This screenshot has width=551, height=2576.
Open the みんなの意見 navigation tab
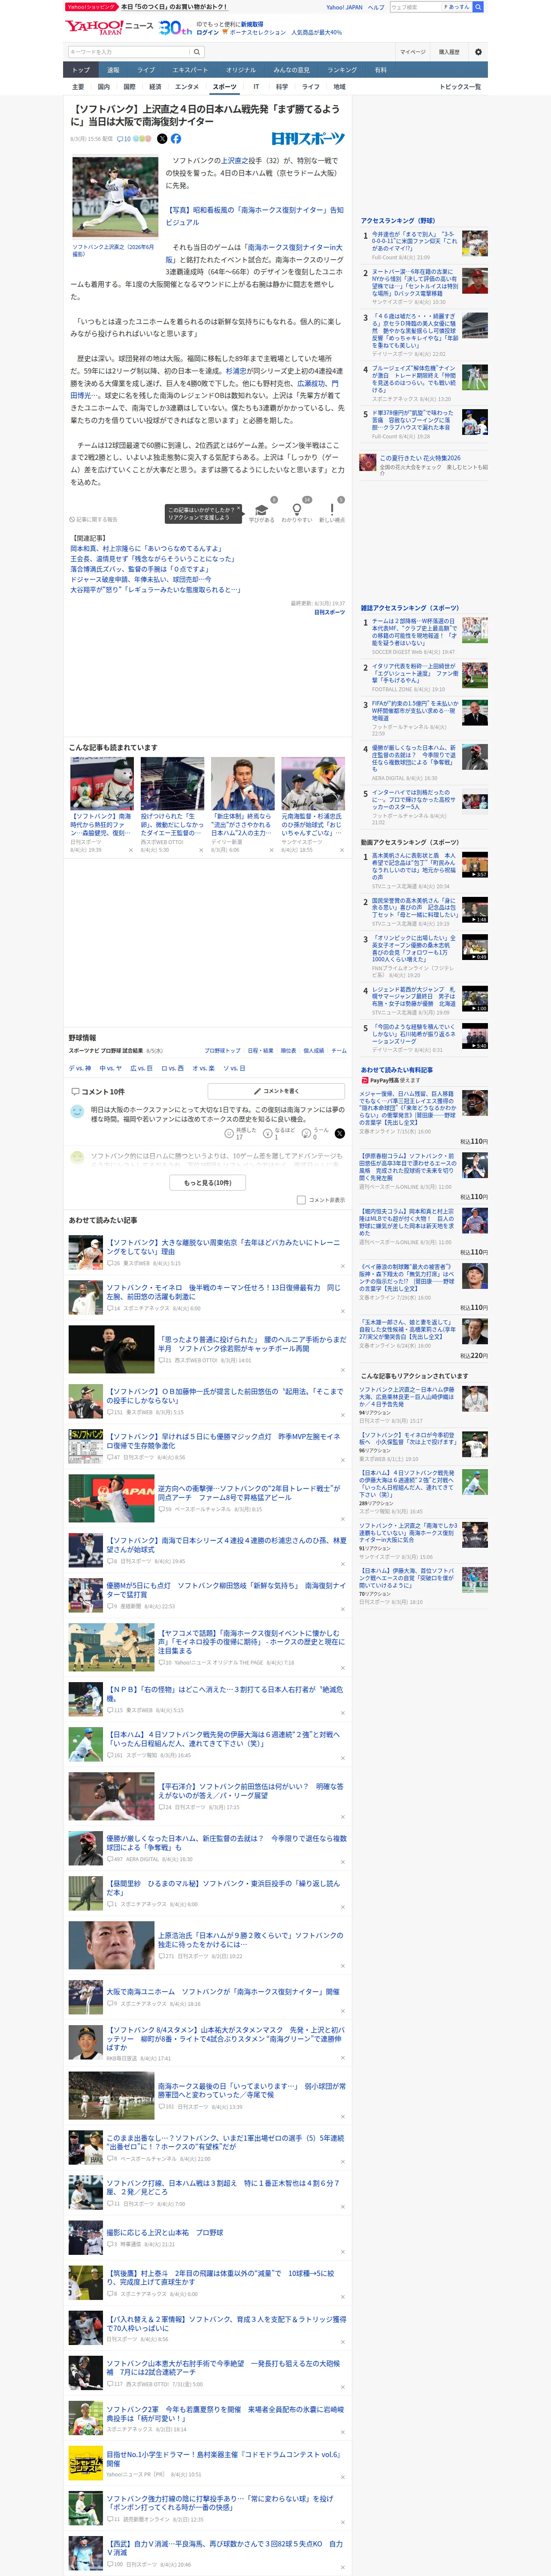click(x=291, y=70)
